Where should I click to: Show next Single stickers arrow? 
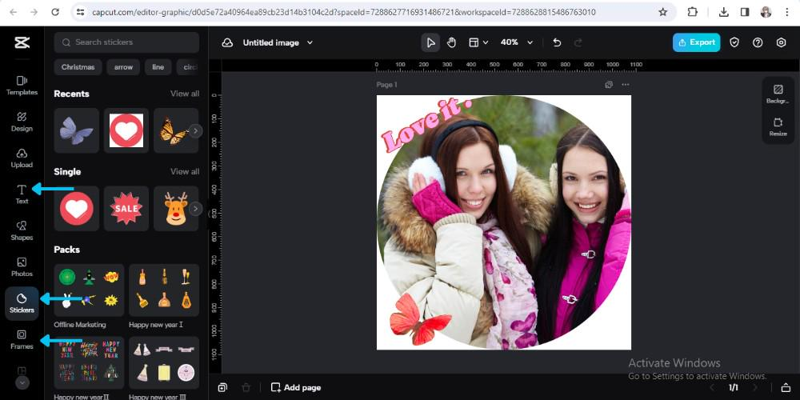[195, 209]
